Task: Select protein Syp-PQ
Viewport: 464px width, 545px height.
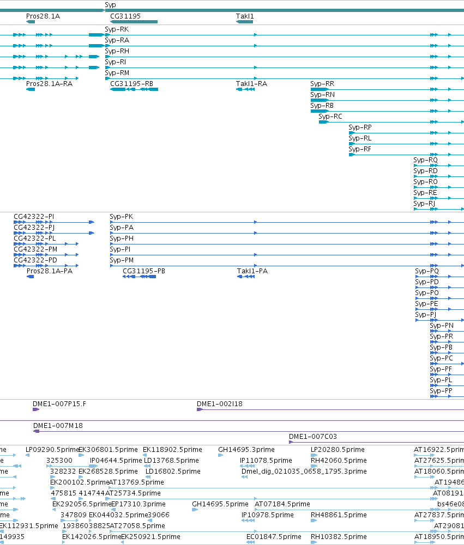Action: point(427,271)
